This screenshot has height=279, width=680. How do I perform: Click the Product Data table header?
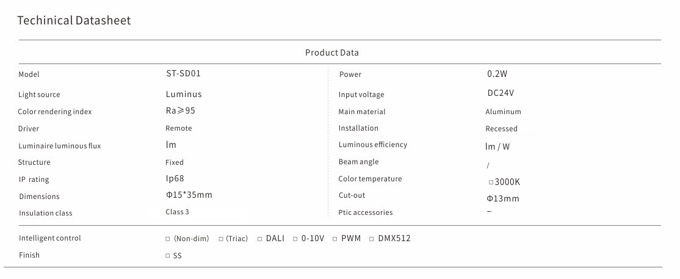332,53
